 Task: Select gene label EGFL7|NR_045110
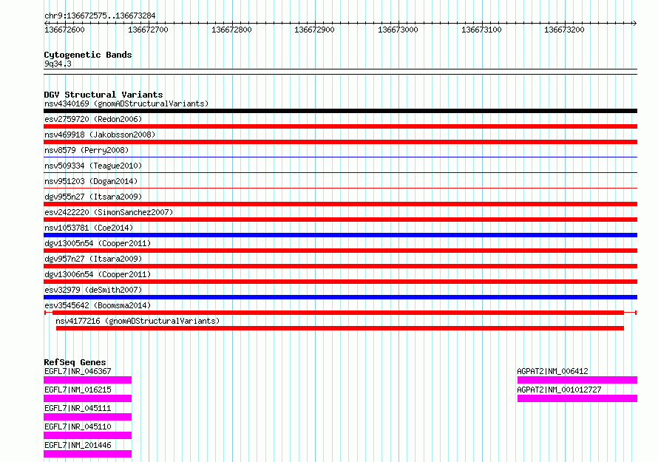click(x=78, y=427)
